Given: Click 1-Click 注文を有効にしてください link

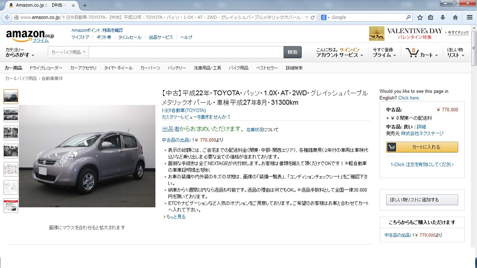Looking at the screenshot, I should [422, 164].
